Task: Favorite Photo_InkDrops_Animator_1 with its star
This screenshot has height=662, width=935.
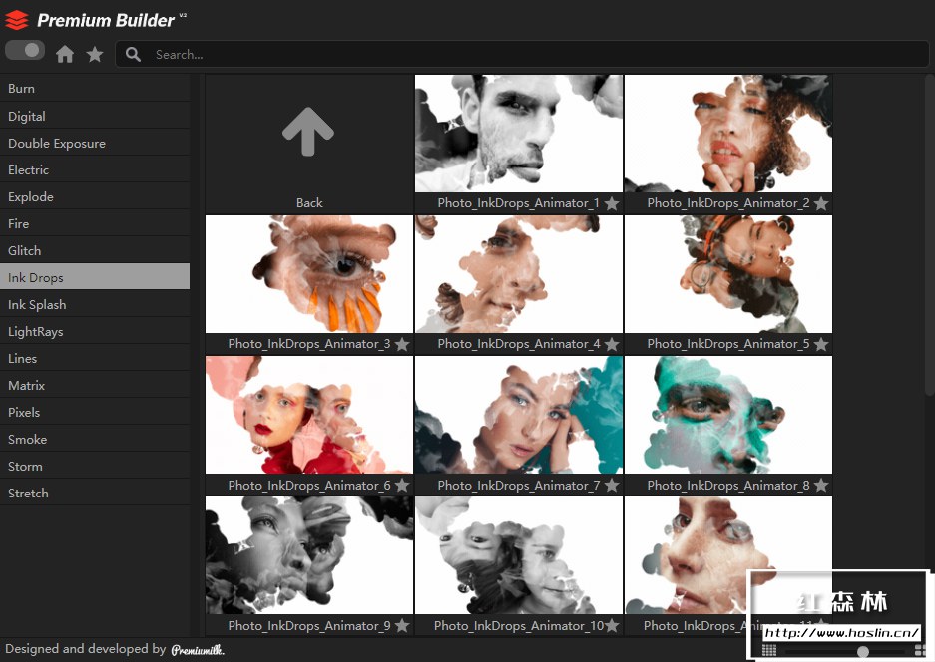Action: point(612,203)
